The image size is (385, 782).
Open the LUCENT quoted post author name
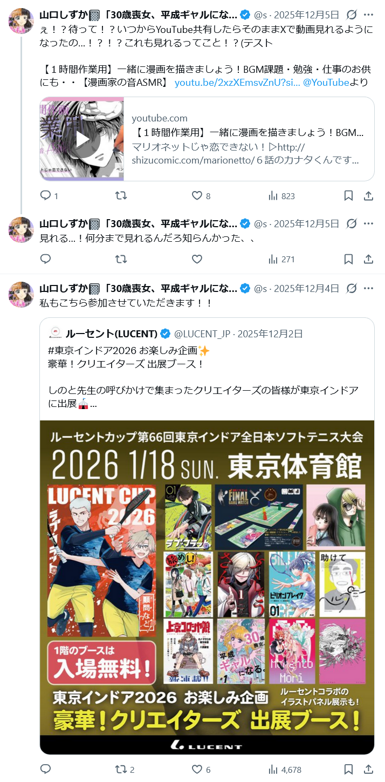tap(112, 334)
